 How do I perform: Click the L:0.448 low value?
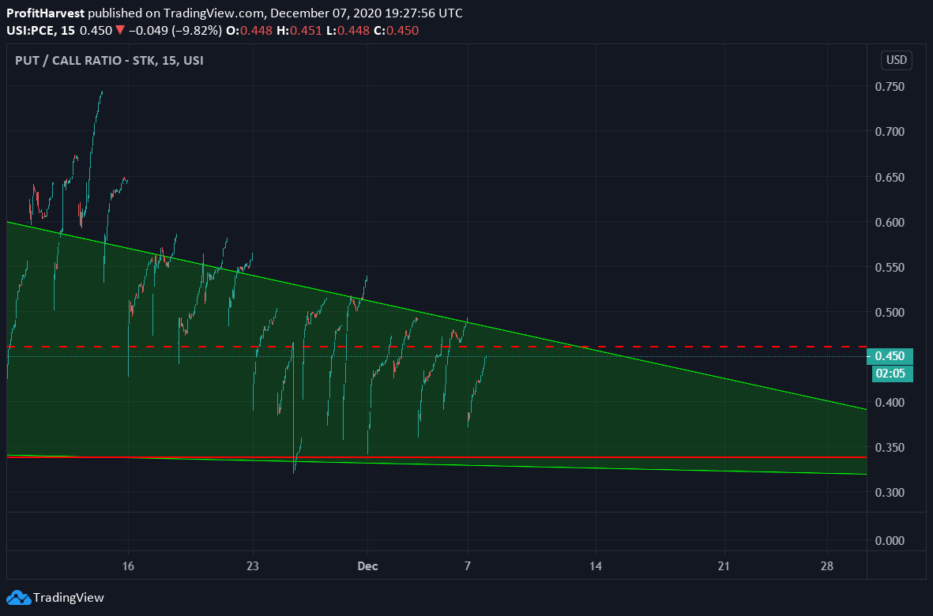tap(348, 30)
